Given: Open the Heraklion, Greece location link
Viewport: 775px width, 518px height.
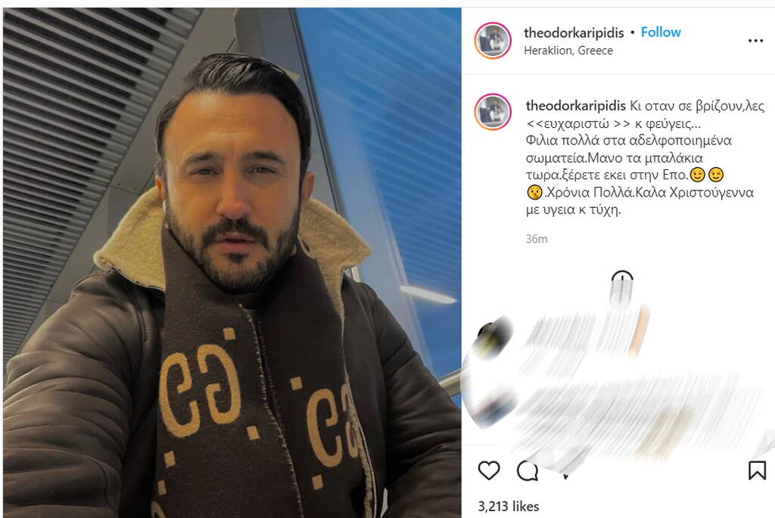Looking at the screenshot, I should (x=568, y=51).
